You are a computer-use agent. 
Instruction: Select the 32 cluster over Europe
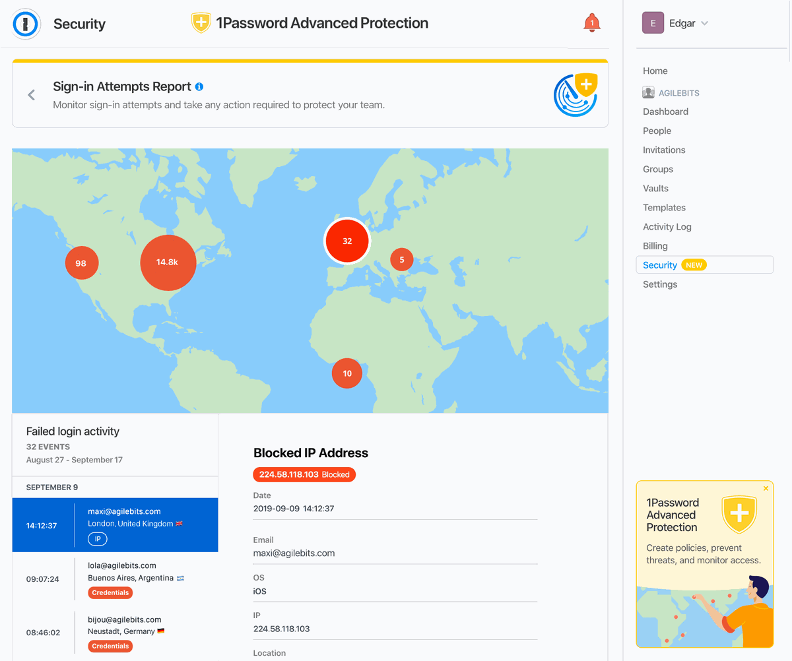pyautogui.click(x=347, y=241)
